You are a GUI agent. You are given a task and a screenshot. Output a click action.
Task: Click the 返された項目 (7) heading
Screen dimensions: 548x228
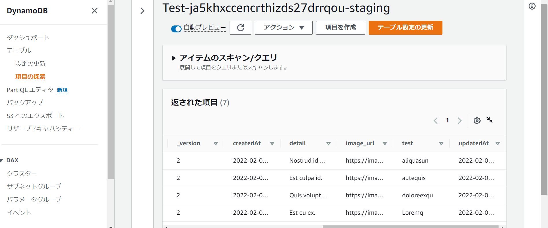point(200,102)
